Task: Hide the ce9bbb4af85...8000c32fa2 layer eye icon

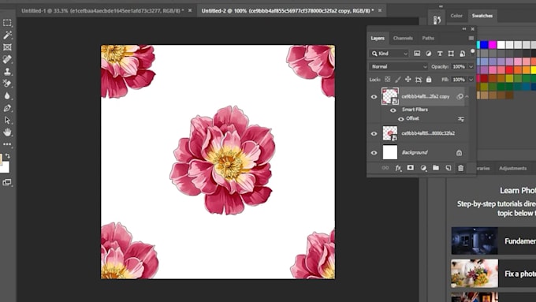Action: tap(374, 134)
